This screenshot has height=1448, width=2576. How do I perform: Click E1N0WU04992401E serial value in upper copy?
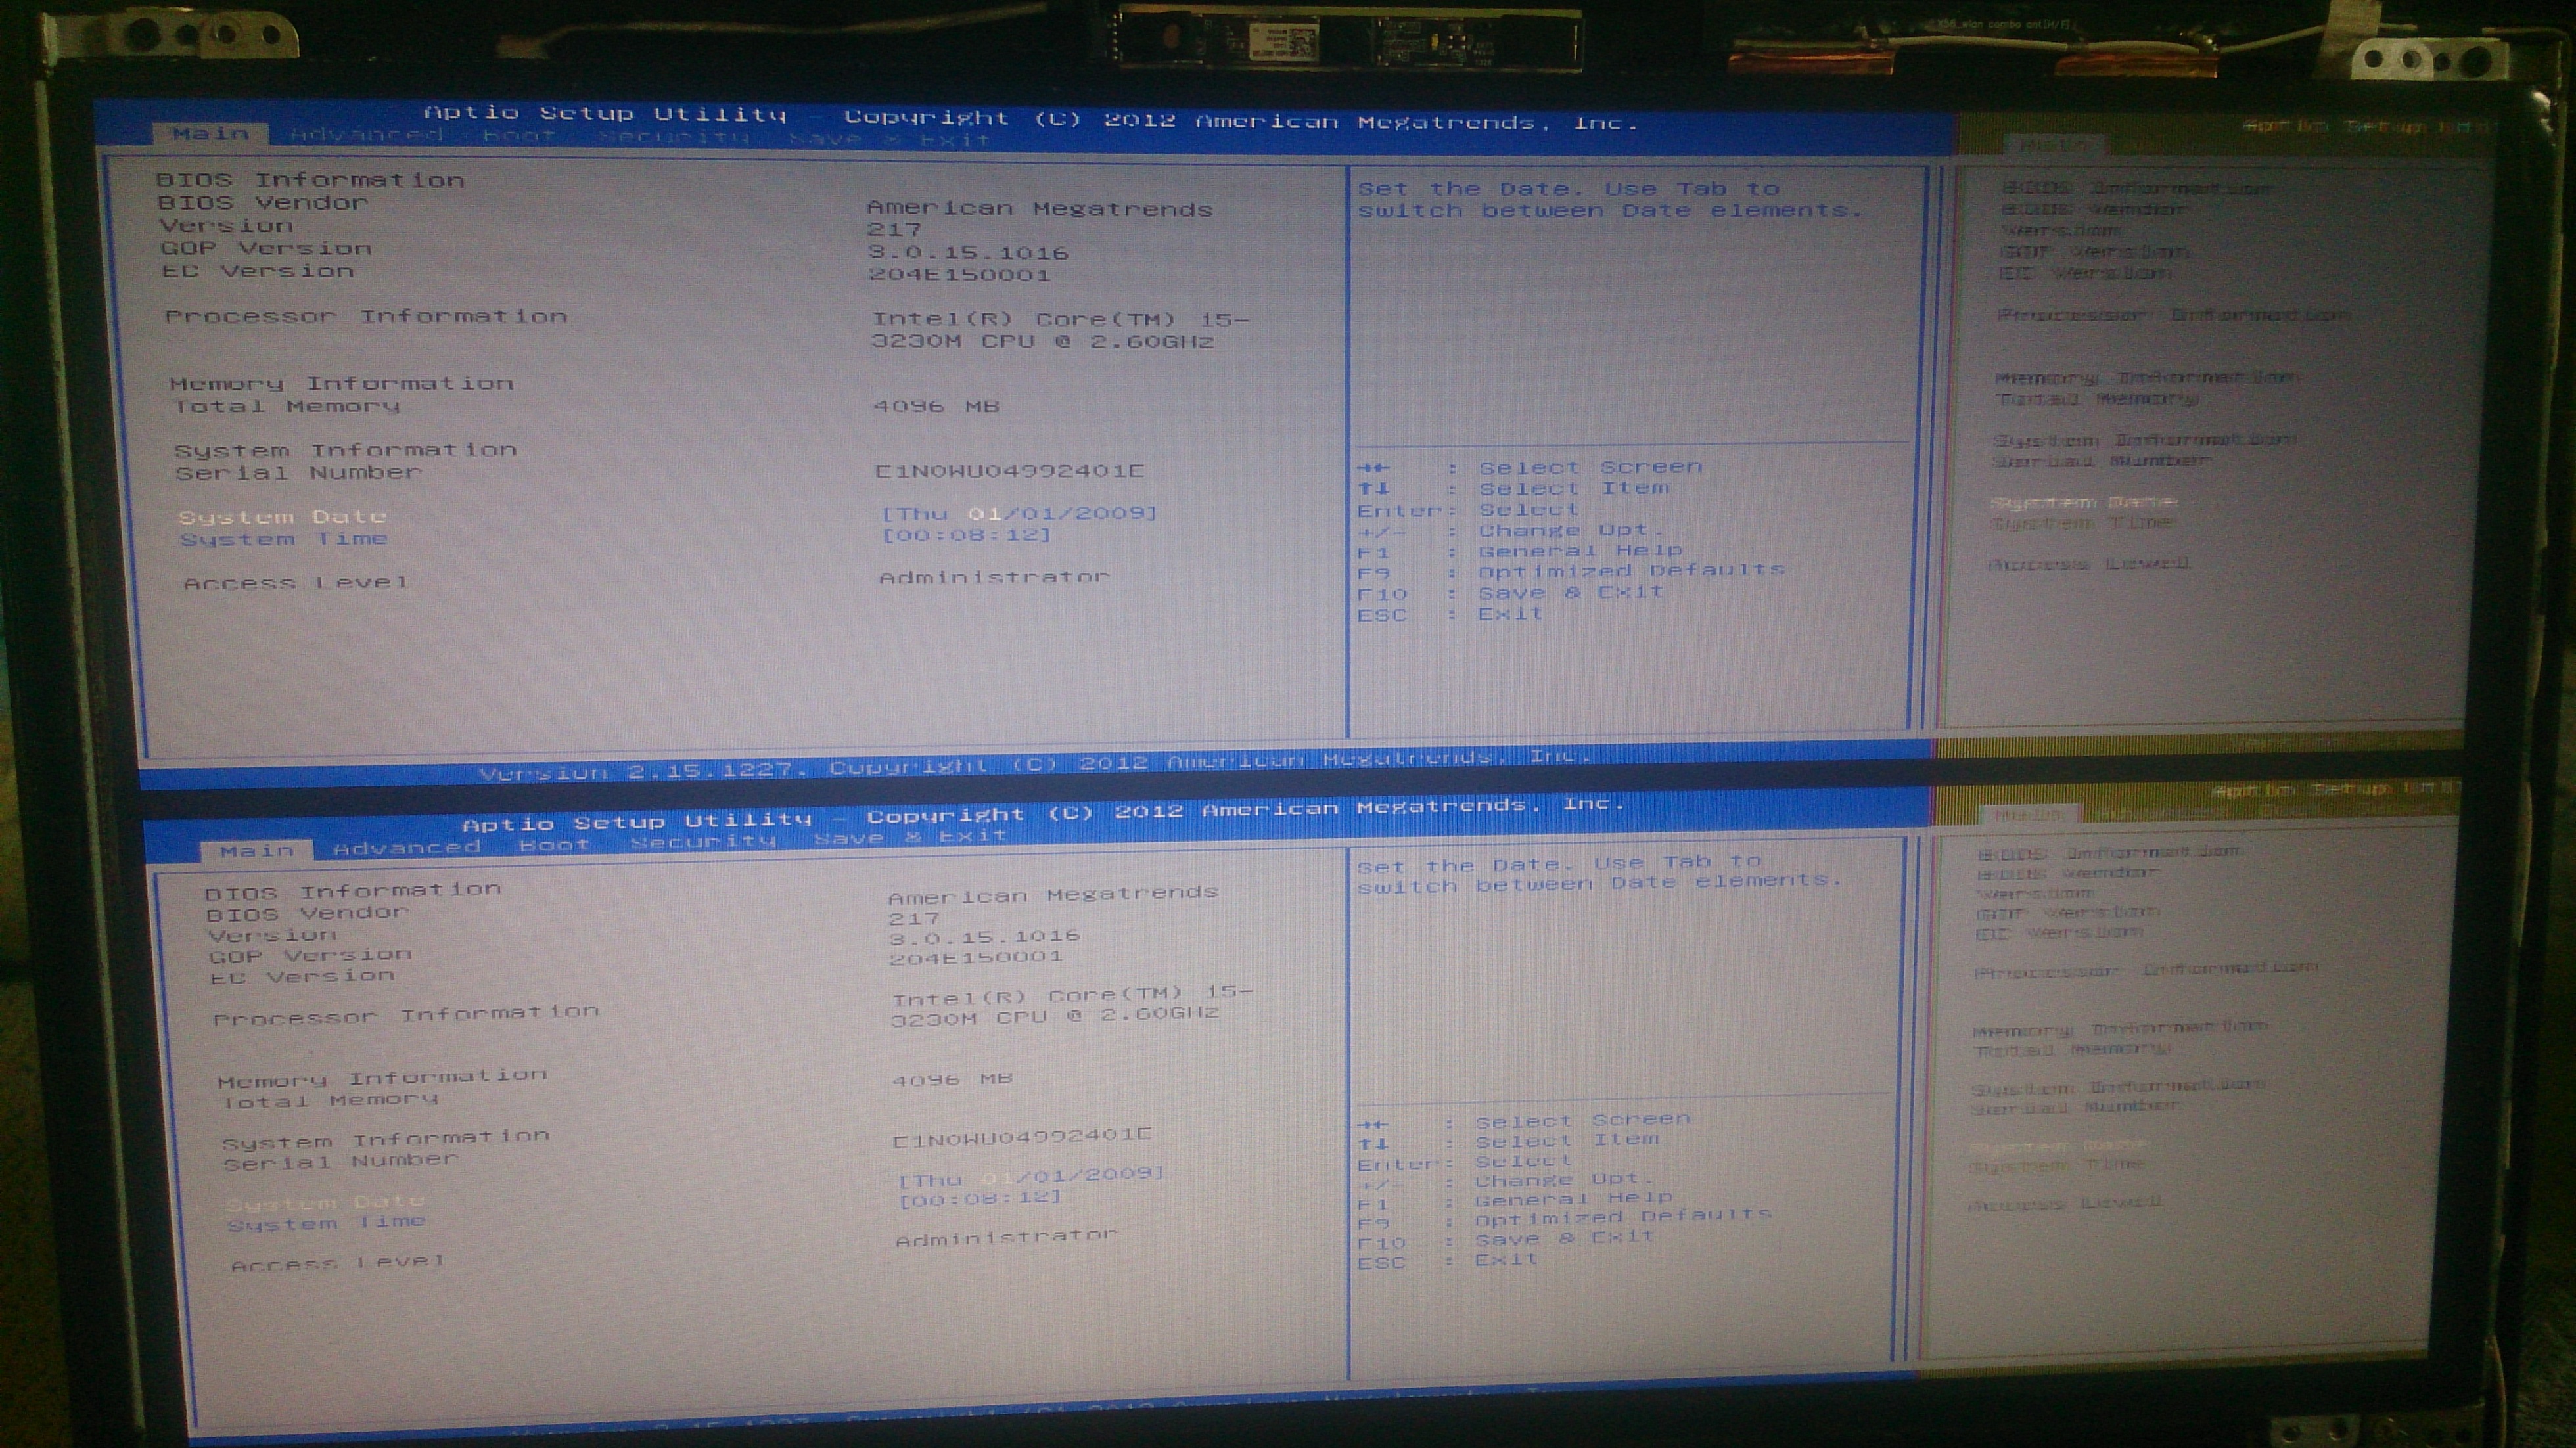(x=1010, y=470)
